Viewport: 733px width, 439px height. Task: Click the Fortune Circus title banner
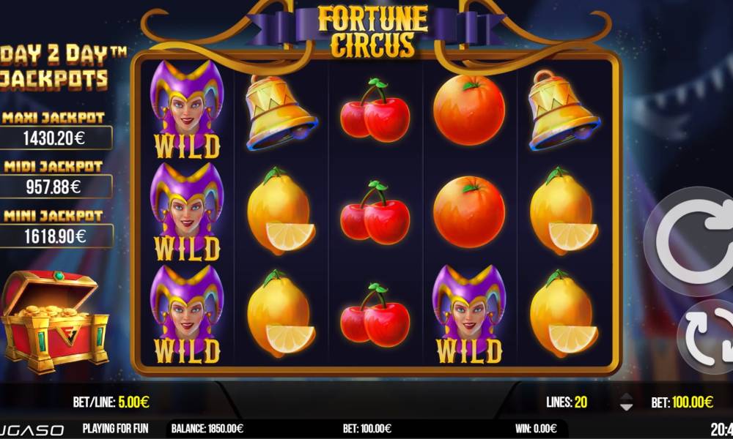(372, 31)
